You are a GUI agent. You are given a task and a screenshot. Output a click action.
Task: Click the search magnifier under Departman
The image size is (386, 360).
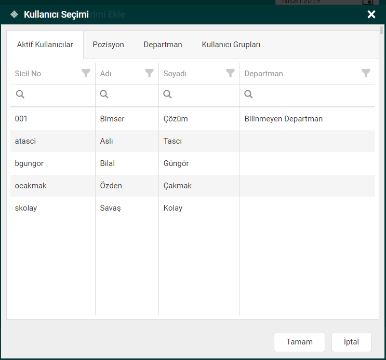click(x=248, y=94)
